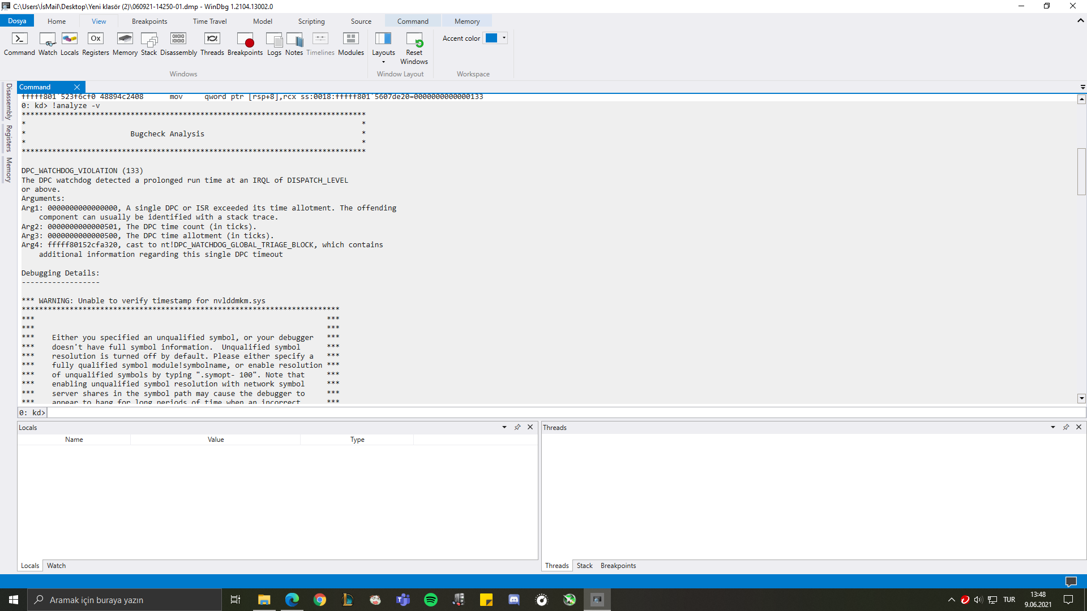Open the Accent color dropdown arrow

(504, 38)
